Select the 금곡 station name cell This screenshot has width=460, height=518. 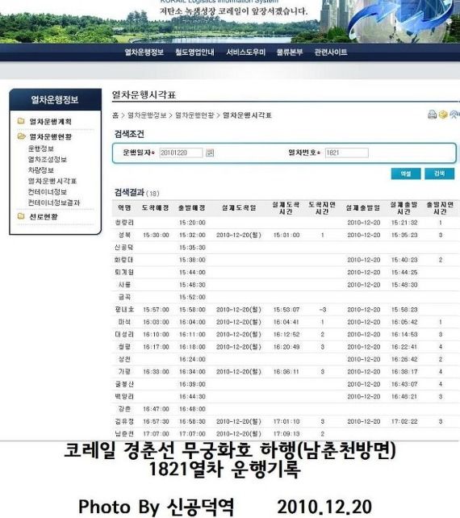(x=124, y=297)
